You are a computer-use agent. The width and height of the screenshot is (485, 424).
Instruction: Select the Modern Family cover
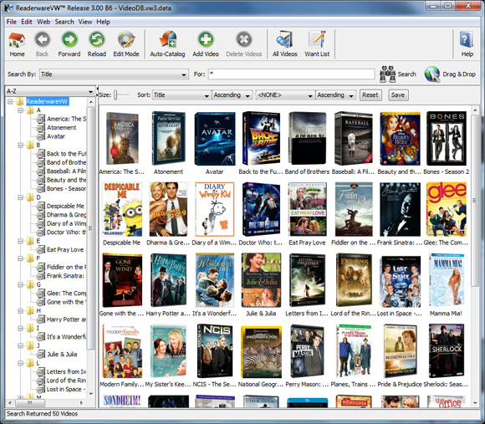pos(122,351)
